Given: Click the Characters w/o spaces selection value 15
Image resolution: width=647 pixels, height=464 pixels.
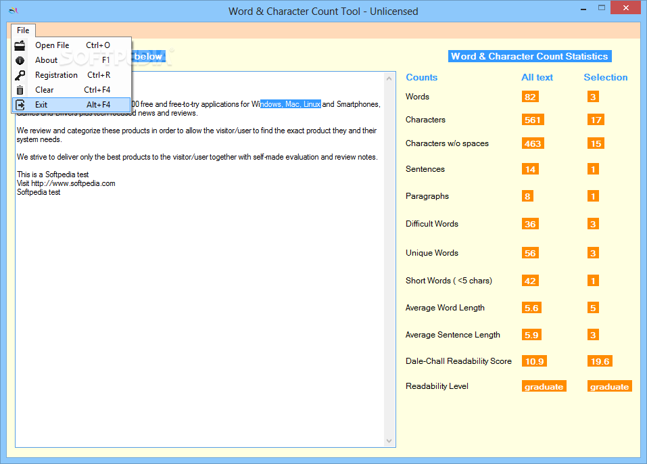Looking at the screenshot, I should (596, 143).
